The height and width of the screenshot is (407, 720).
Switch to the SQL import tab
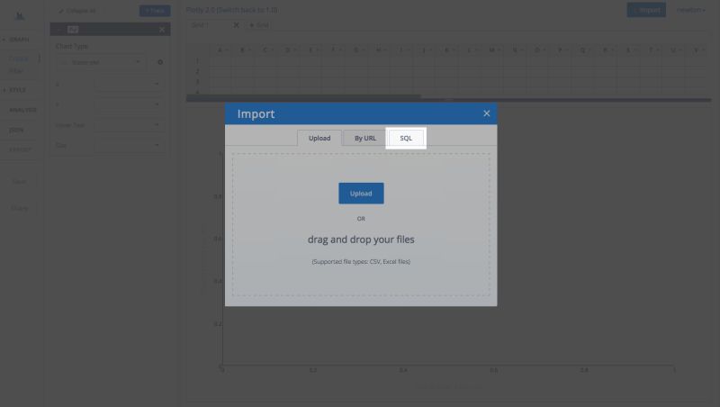tap(406, 139)
